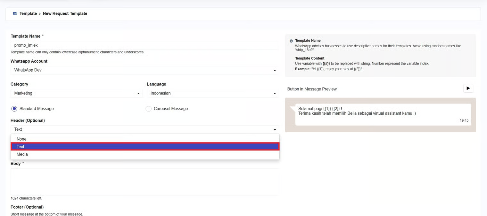This screenshot has height=216, width=487.
Task: Expand the Category dropdown showing Marketing
Action: point(76,93)
